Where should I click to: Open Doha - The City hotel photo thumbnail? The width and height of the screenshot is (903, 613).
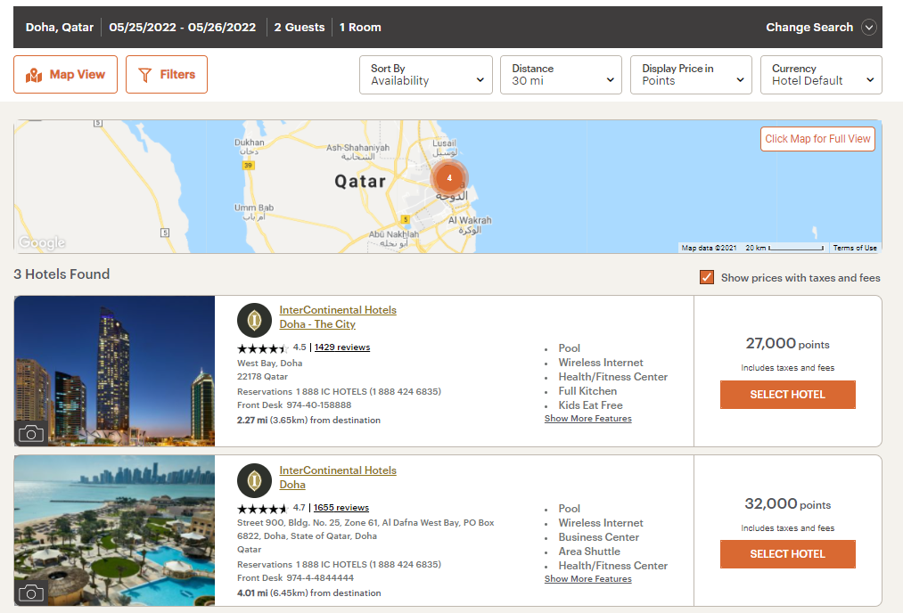[x=114, y=372]
